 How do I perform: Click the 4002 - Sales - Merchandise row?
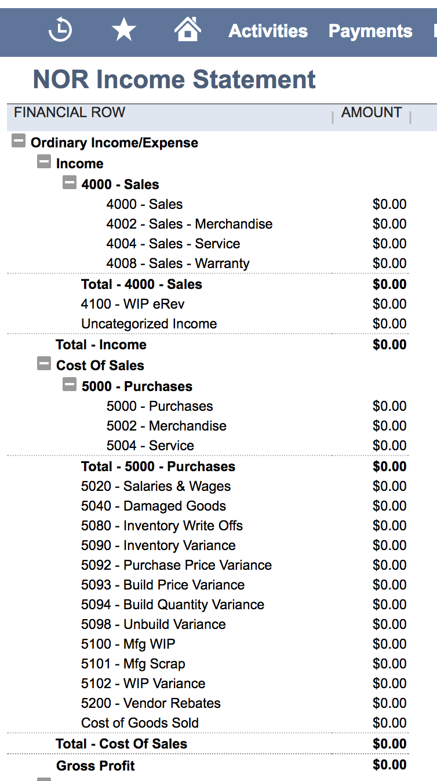(x=208, y=224)
